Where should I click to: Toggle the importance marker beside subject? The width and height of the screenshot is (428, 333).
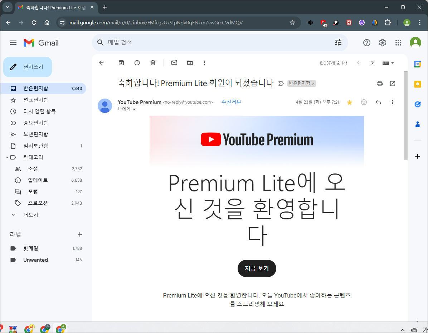coord(281,84)
